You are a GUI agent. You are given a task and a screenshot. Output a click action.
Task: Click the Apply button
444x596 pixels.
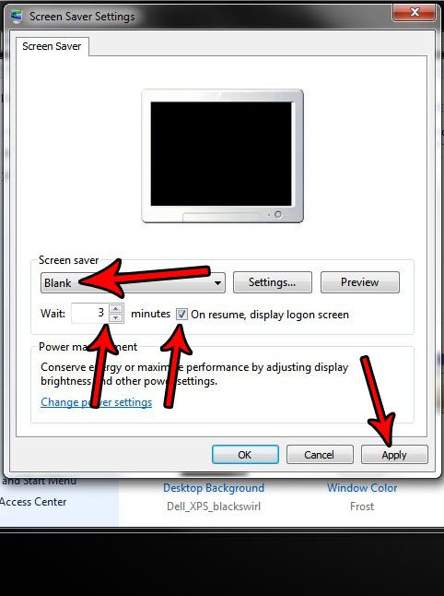394,455
